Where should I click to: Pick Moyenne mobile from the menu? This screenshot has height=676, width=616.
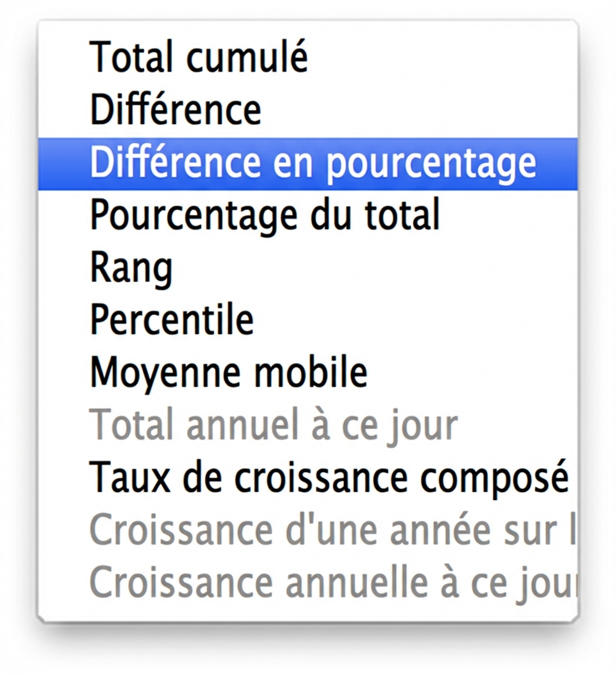307,373
